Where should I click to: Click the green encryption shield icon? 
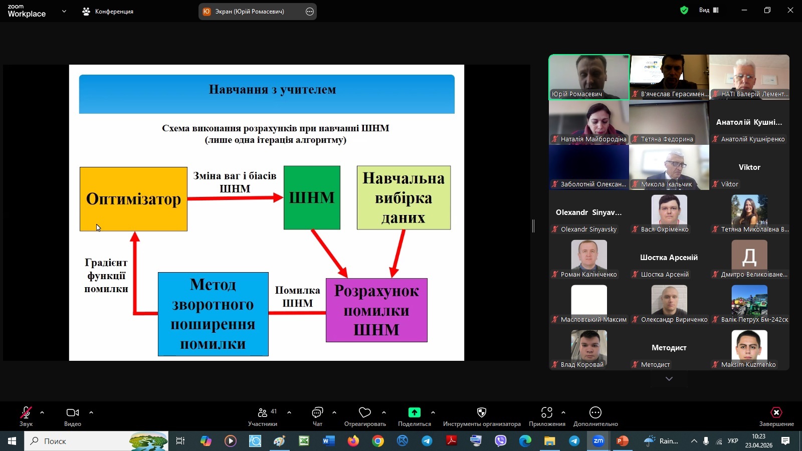(x=684, y=10)
